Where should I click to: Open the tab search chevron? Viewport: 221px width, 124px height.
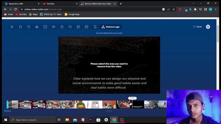pyautogui.click(x=193, y=3)
